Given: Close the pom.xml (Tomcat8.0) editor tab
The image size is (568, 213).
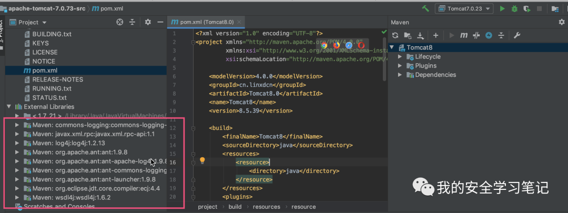Looking at the screenshot, I should [239, 22].
